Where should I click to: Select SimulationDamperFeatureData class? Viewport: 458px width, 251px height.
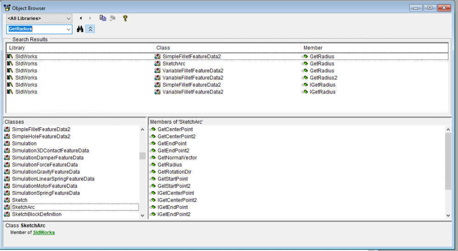tap(48, 158)
